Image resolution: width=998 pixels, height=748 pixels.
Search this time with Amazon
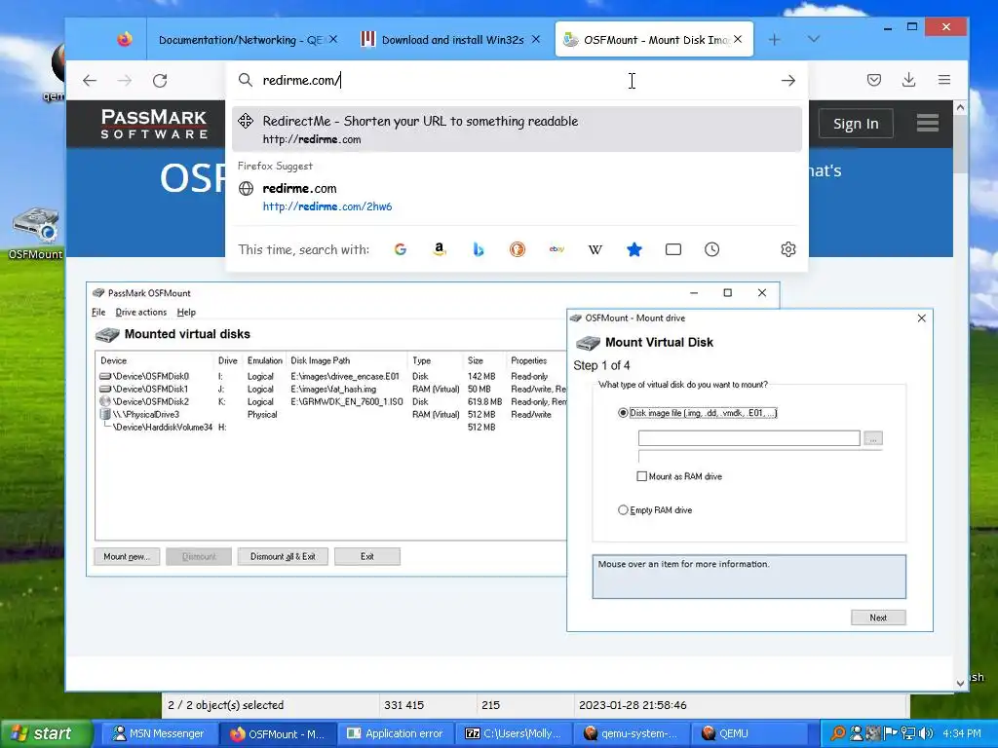click(440, 249)
